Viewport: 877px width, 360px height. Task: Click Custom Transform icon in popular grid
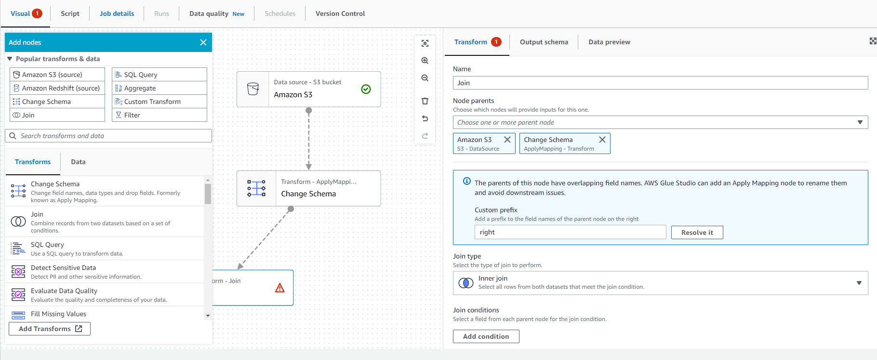pyautogui.click(x=119, y=102)
